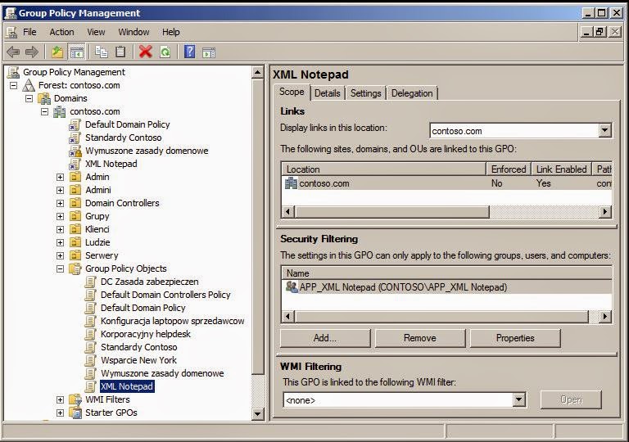629x442 pixels.
Task: Collapse the Group Policy Objects container
Action: [x=60, y=268]
